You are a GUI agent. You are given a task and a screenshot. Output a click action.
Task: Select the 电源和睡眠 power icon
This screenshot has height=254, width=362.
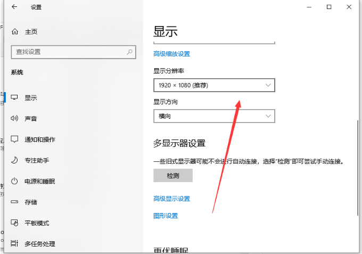[14, 181]
